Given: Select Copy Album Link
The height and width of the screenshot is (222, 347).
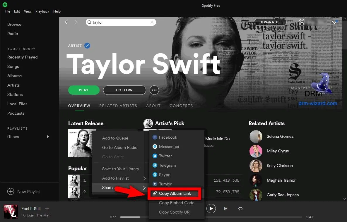Looking at the screenshot, I should [x=175, y=193].
